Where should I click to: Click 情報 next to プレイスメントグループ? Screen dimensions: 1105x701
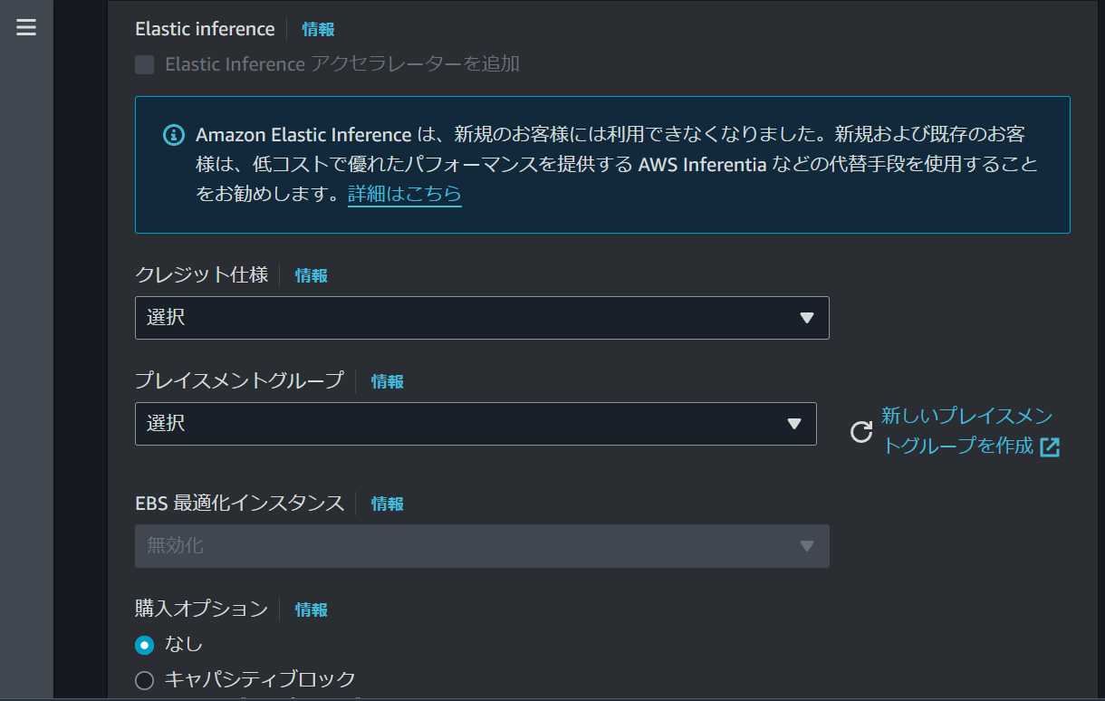coord(387,381)
